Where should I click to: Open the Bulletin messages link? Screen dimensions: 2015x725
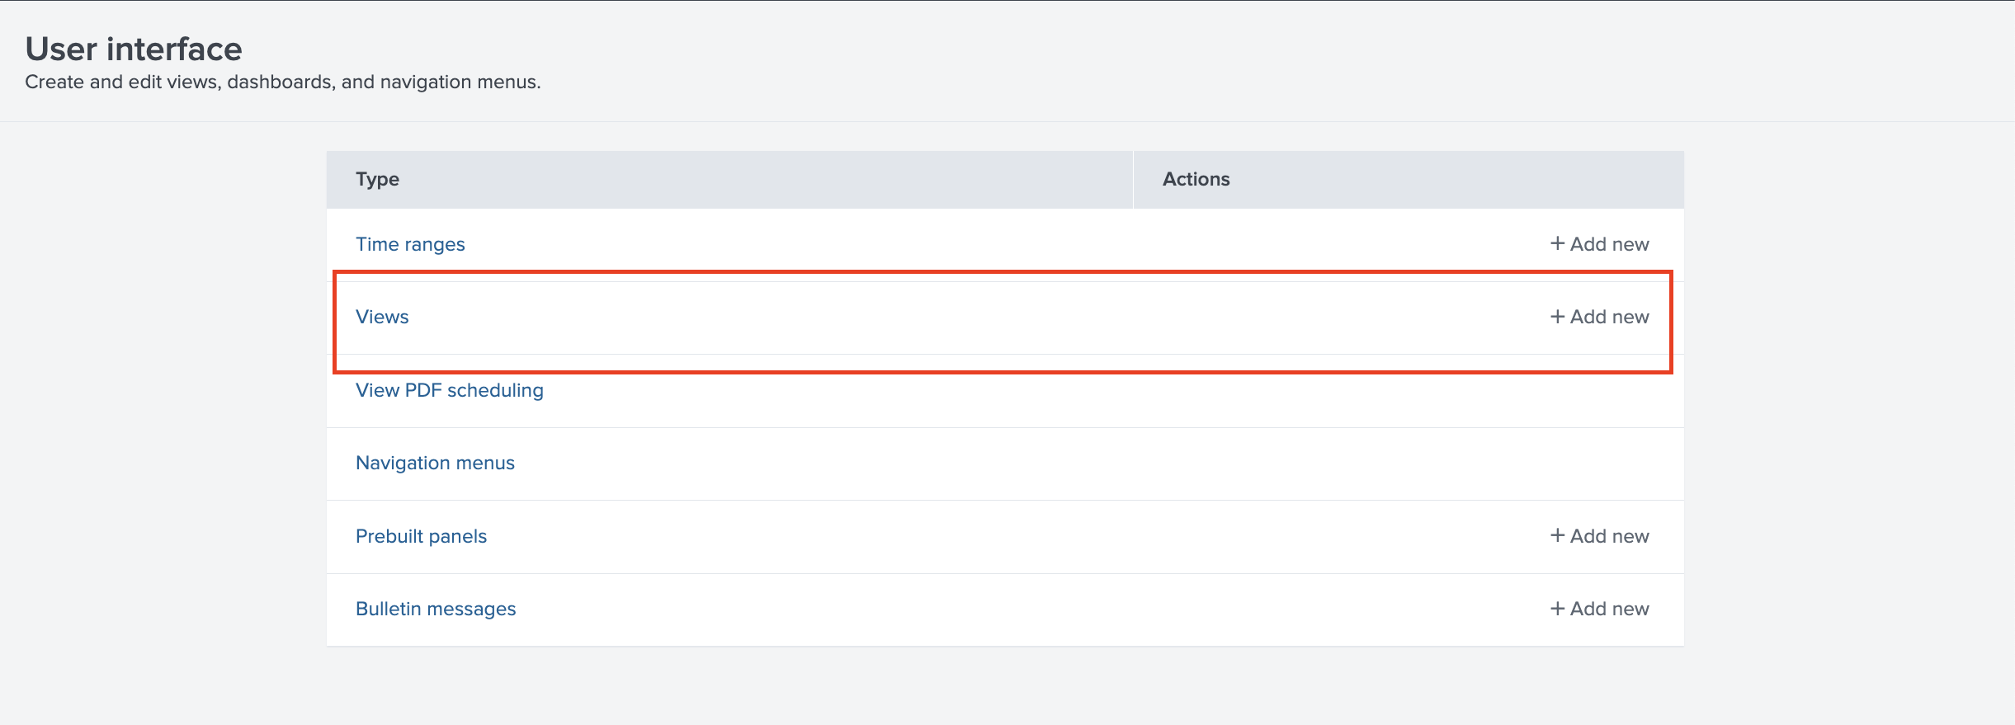coord(436,609)
